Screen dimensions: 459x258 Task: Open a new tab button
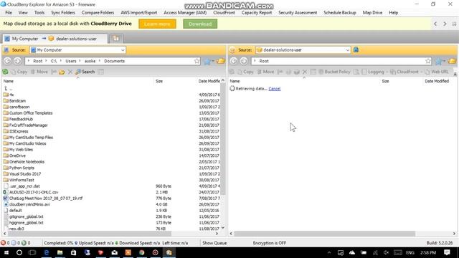click(116, 38)
